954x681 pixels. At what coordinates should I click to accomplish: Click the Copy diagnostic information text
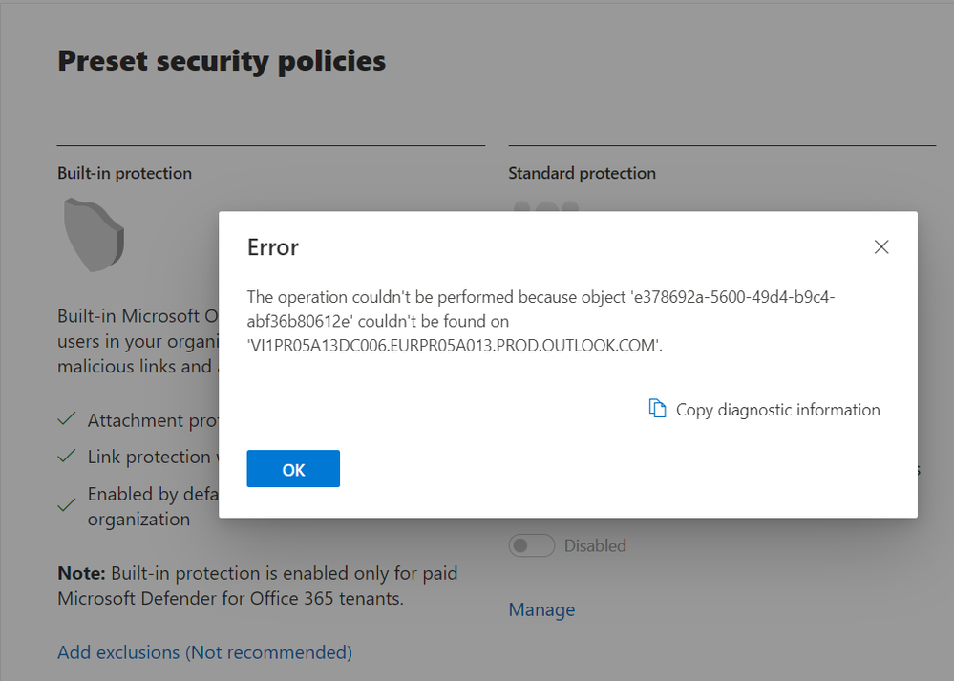click(777, 410)
